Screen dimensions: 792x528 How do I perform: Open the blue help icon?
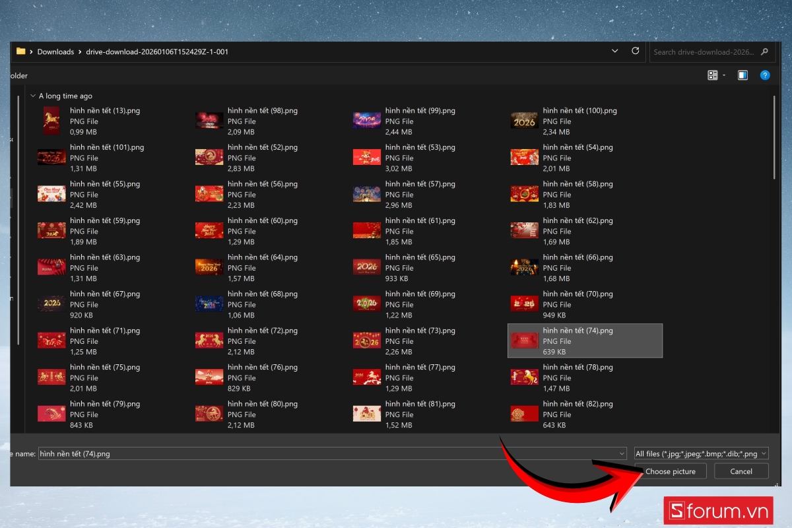[x=765, y=75]
